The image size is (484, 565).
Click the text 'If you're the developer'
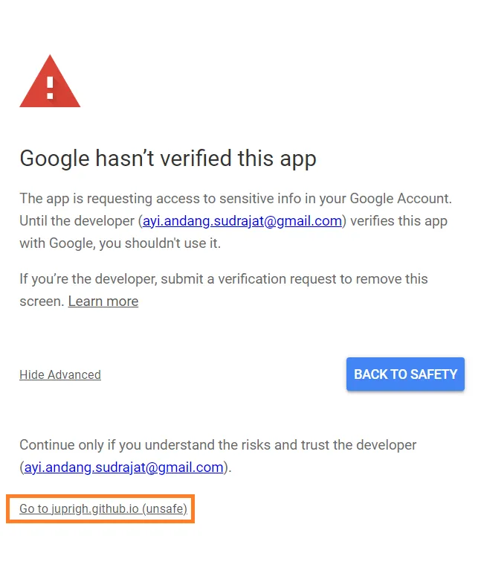tap(88, 279)
